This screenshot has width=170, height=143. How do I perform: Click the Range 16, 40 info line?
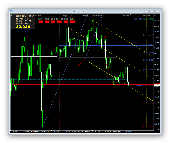pyautogui.click(x=24, y=21)
